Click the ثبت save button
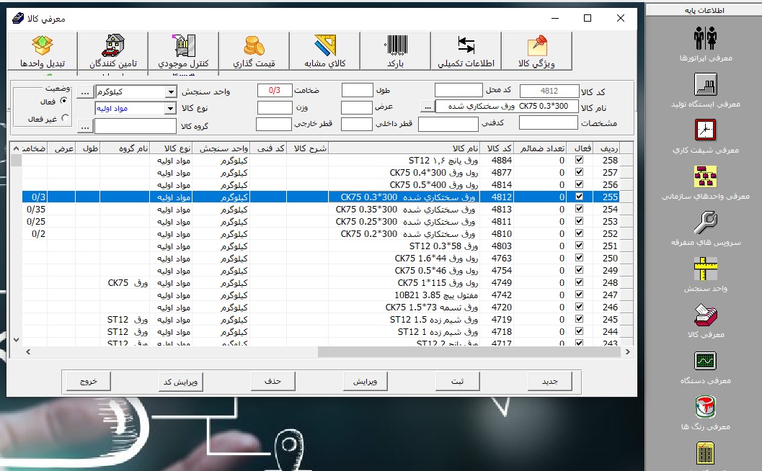 point(457,381)
